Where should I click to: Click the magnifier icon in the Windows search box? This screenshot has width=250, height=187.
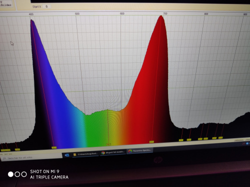pos(4,159)
